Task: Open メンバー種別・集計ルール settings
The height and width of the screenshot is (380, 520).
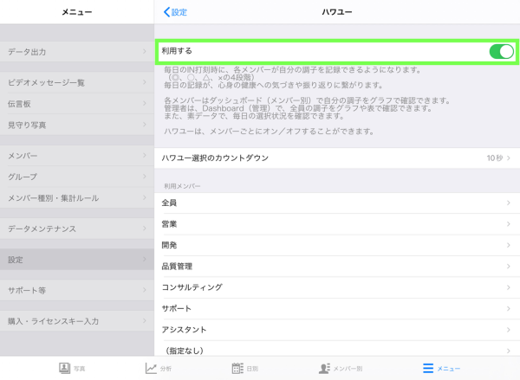Action: (x=77, y=197)
